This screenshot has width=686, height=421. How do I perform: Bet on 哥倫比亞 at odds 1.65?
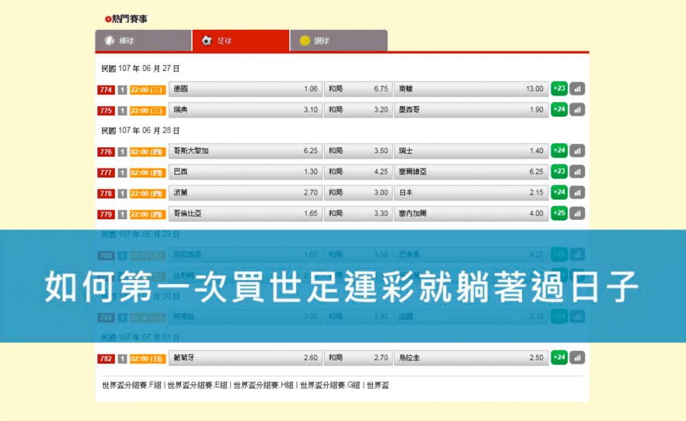(x=246, y=213)
